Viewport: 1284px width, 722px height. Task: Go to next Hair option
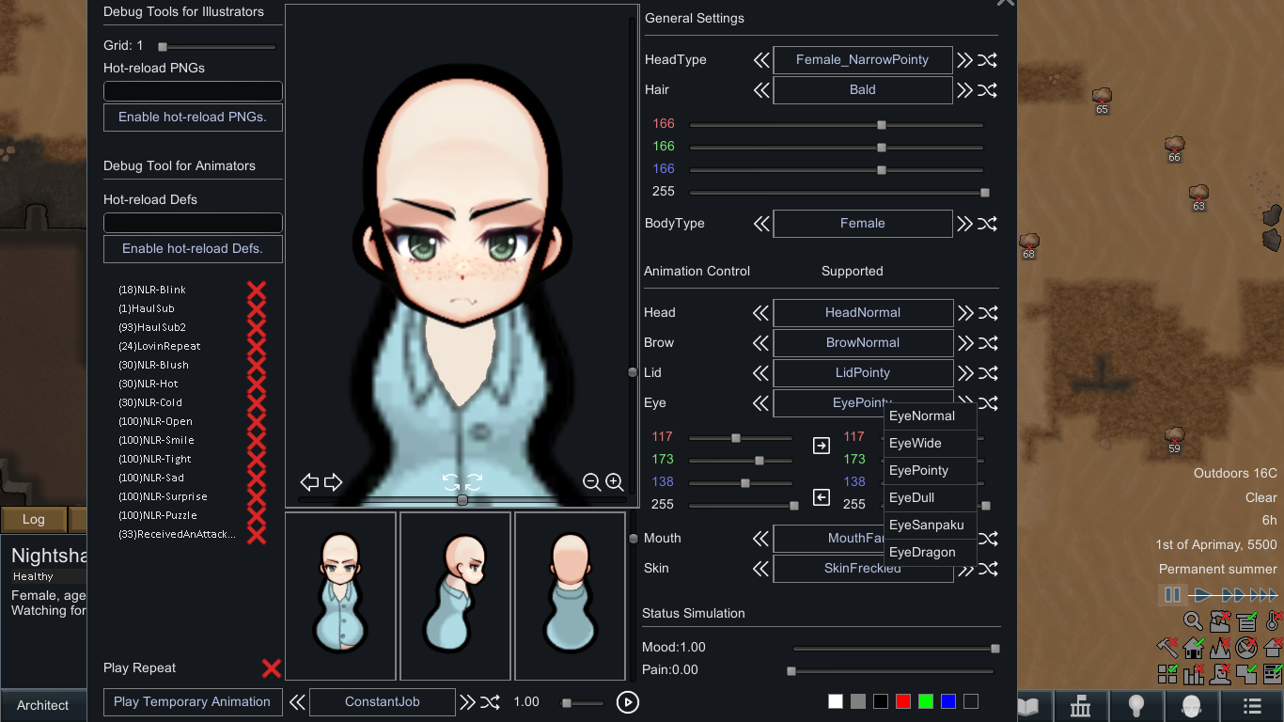coord(964,90)
